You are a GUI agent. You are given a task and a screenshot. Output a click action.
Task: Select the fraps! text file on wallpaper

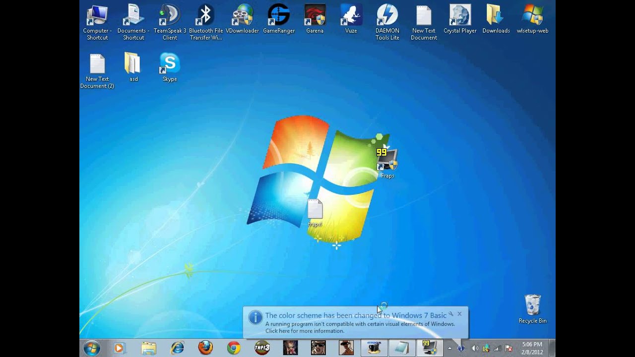click(315, 213)
